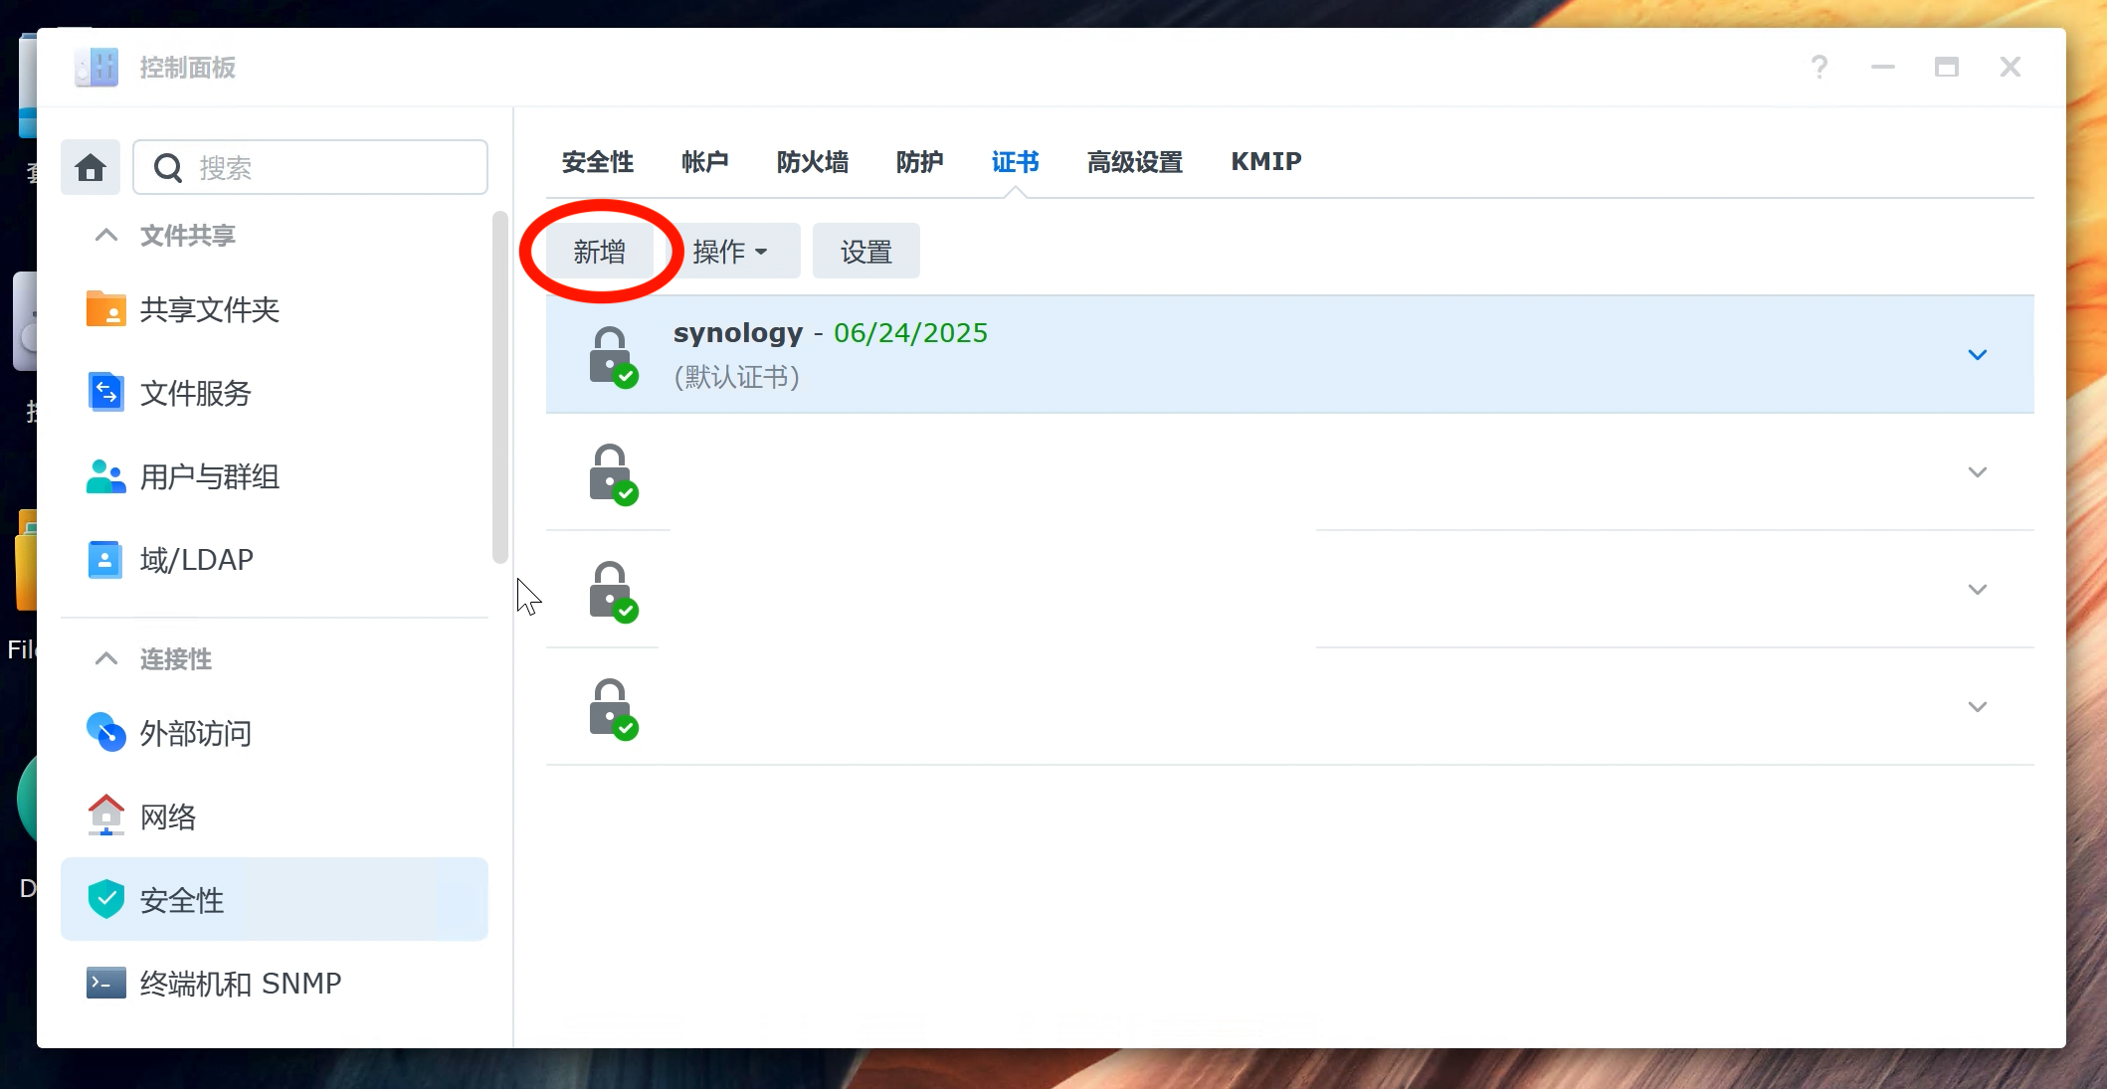
Task: Collapse the 文件共享 section in sidebar
Action: coord(106,235)
